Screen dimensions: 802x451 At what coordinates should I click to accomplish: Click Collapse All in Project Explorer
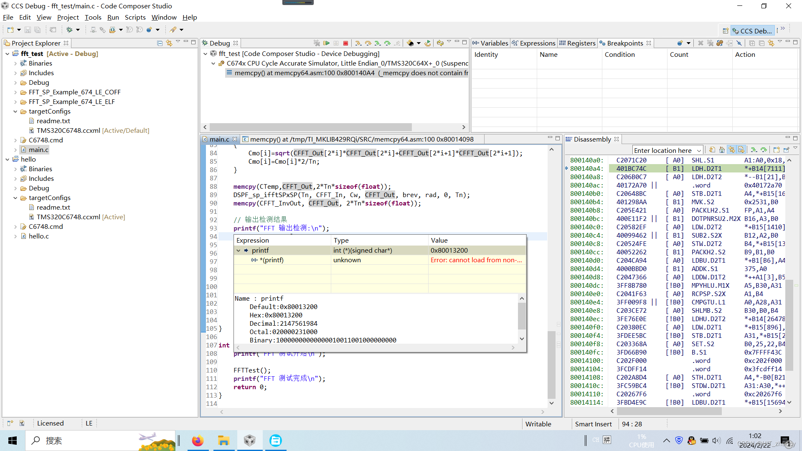(x=160, y=43)
